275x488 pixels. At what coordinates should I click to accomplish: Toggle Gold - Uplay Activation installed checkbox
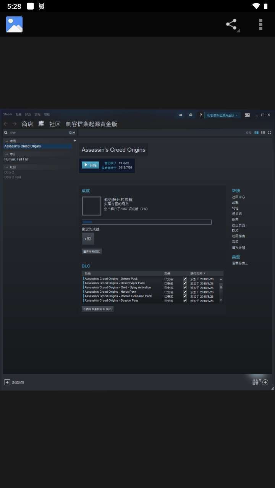coord(185,287)
